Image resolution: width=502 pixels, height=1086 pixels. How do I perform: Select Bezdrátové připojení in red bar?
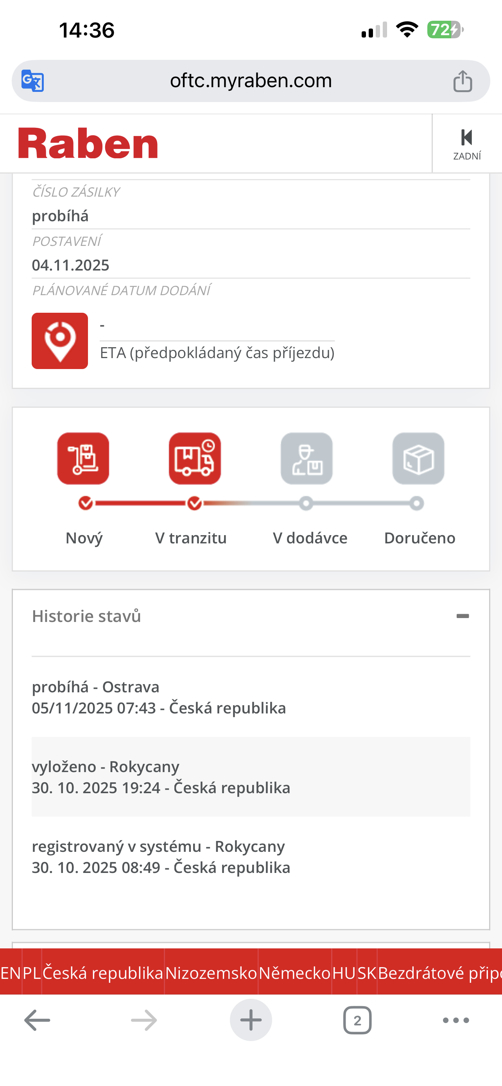click(439, 973)
